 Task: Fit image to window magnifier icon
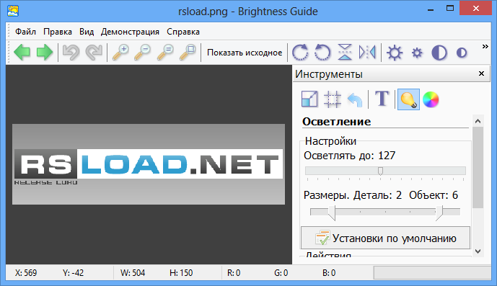click(188, 53)
